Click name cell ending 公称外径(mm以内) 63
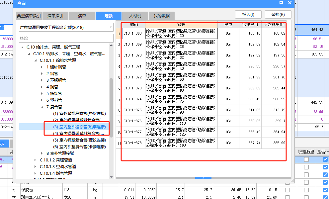Image resolution: width=329 pixels, height=199 pixels. (x=181, y=88)
